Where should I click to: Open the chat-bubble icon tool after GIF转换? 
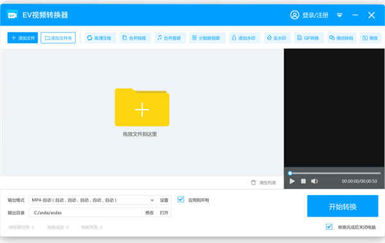pyautogui.click(x=341, y=38)
